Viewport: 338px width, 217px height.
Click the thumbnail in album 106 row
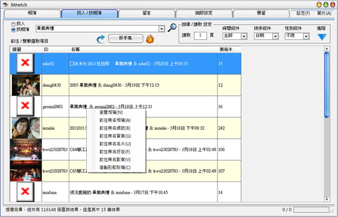[x=26, y=149]
